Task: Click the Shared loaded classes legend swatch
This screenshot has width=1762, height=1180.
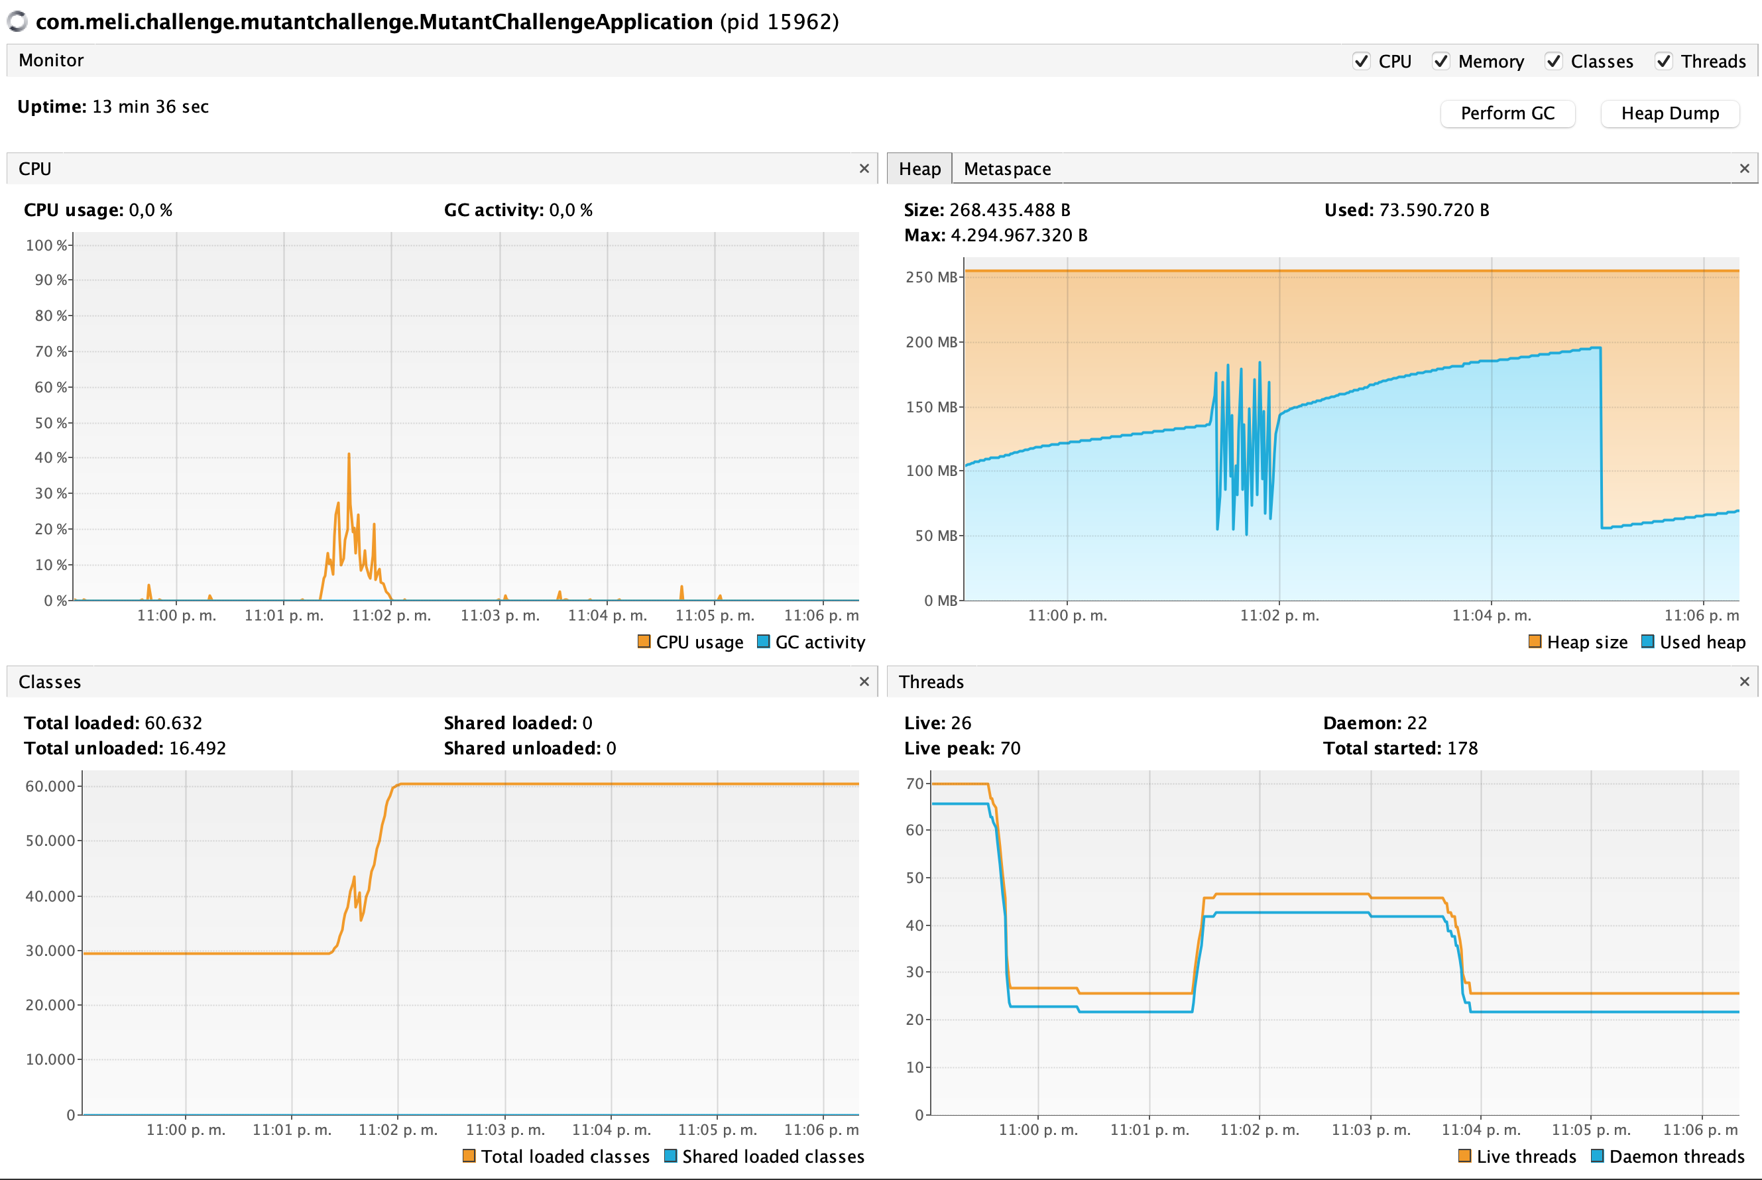Action: click(670, 1157)
